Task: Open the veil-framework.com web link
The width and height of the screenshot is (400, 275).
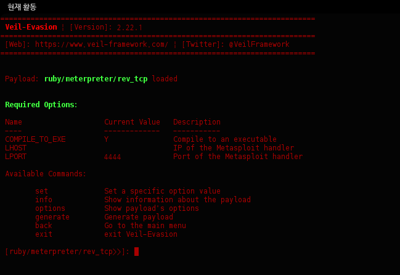Action: pyautogui.click(x=102, y=44)
